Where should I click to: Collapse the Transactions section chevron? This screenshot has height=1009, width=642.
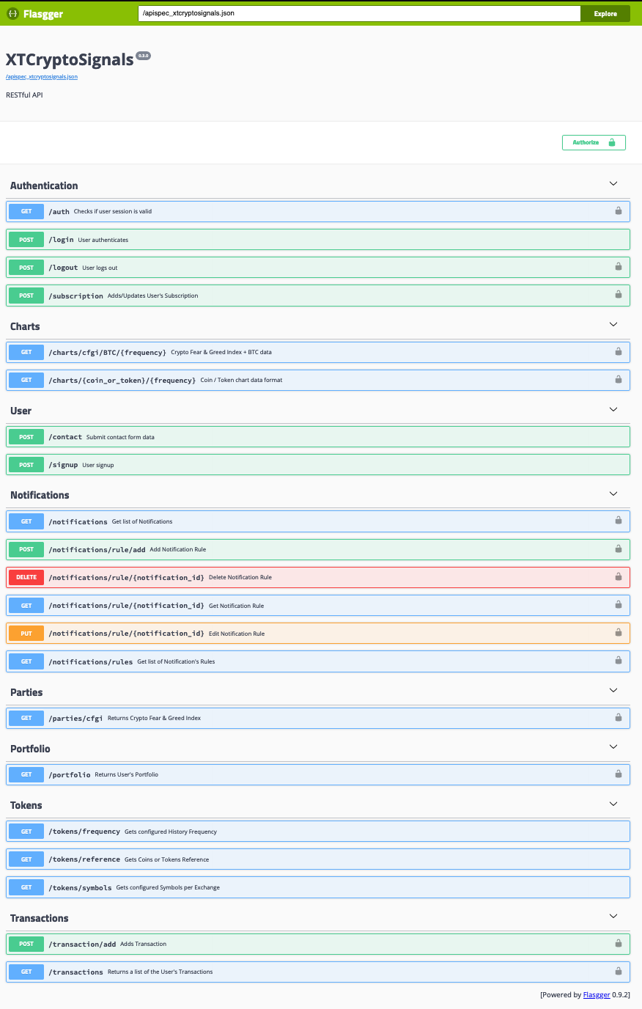[613, 916]
